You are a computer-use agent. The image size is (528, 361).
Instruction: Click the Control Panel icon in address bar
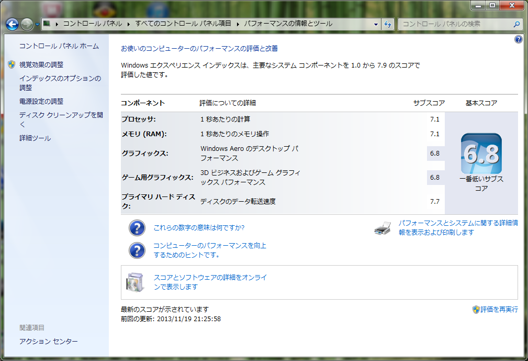click(47, 24)
